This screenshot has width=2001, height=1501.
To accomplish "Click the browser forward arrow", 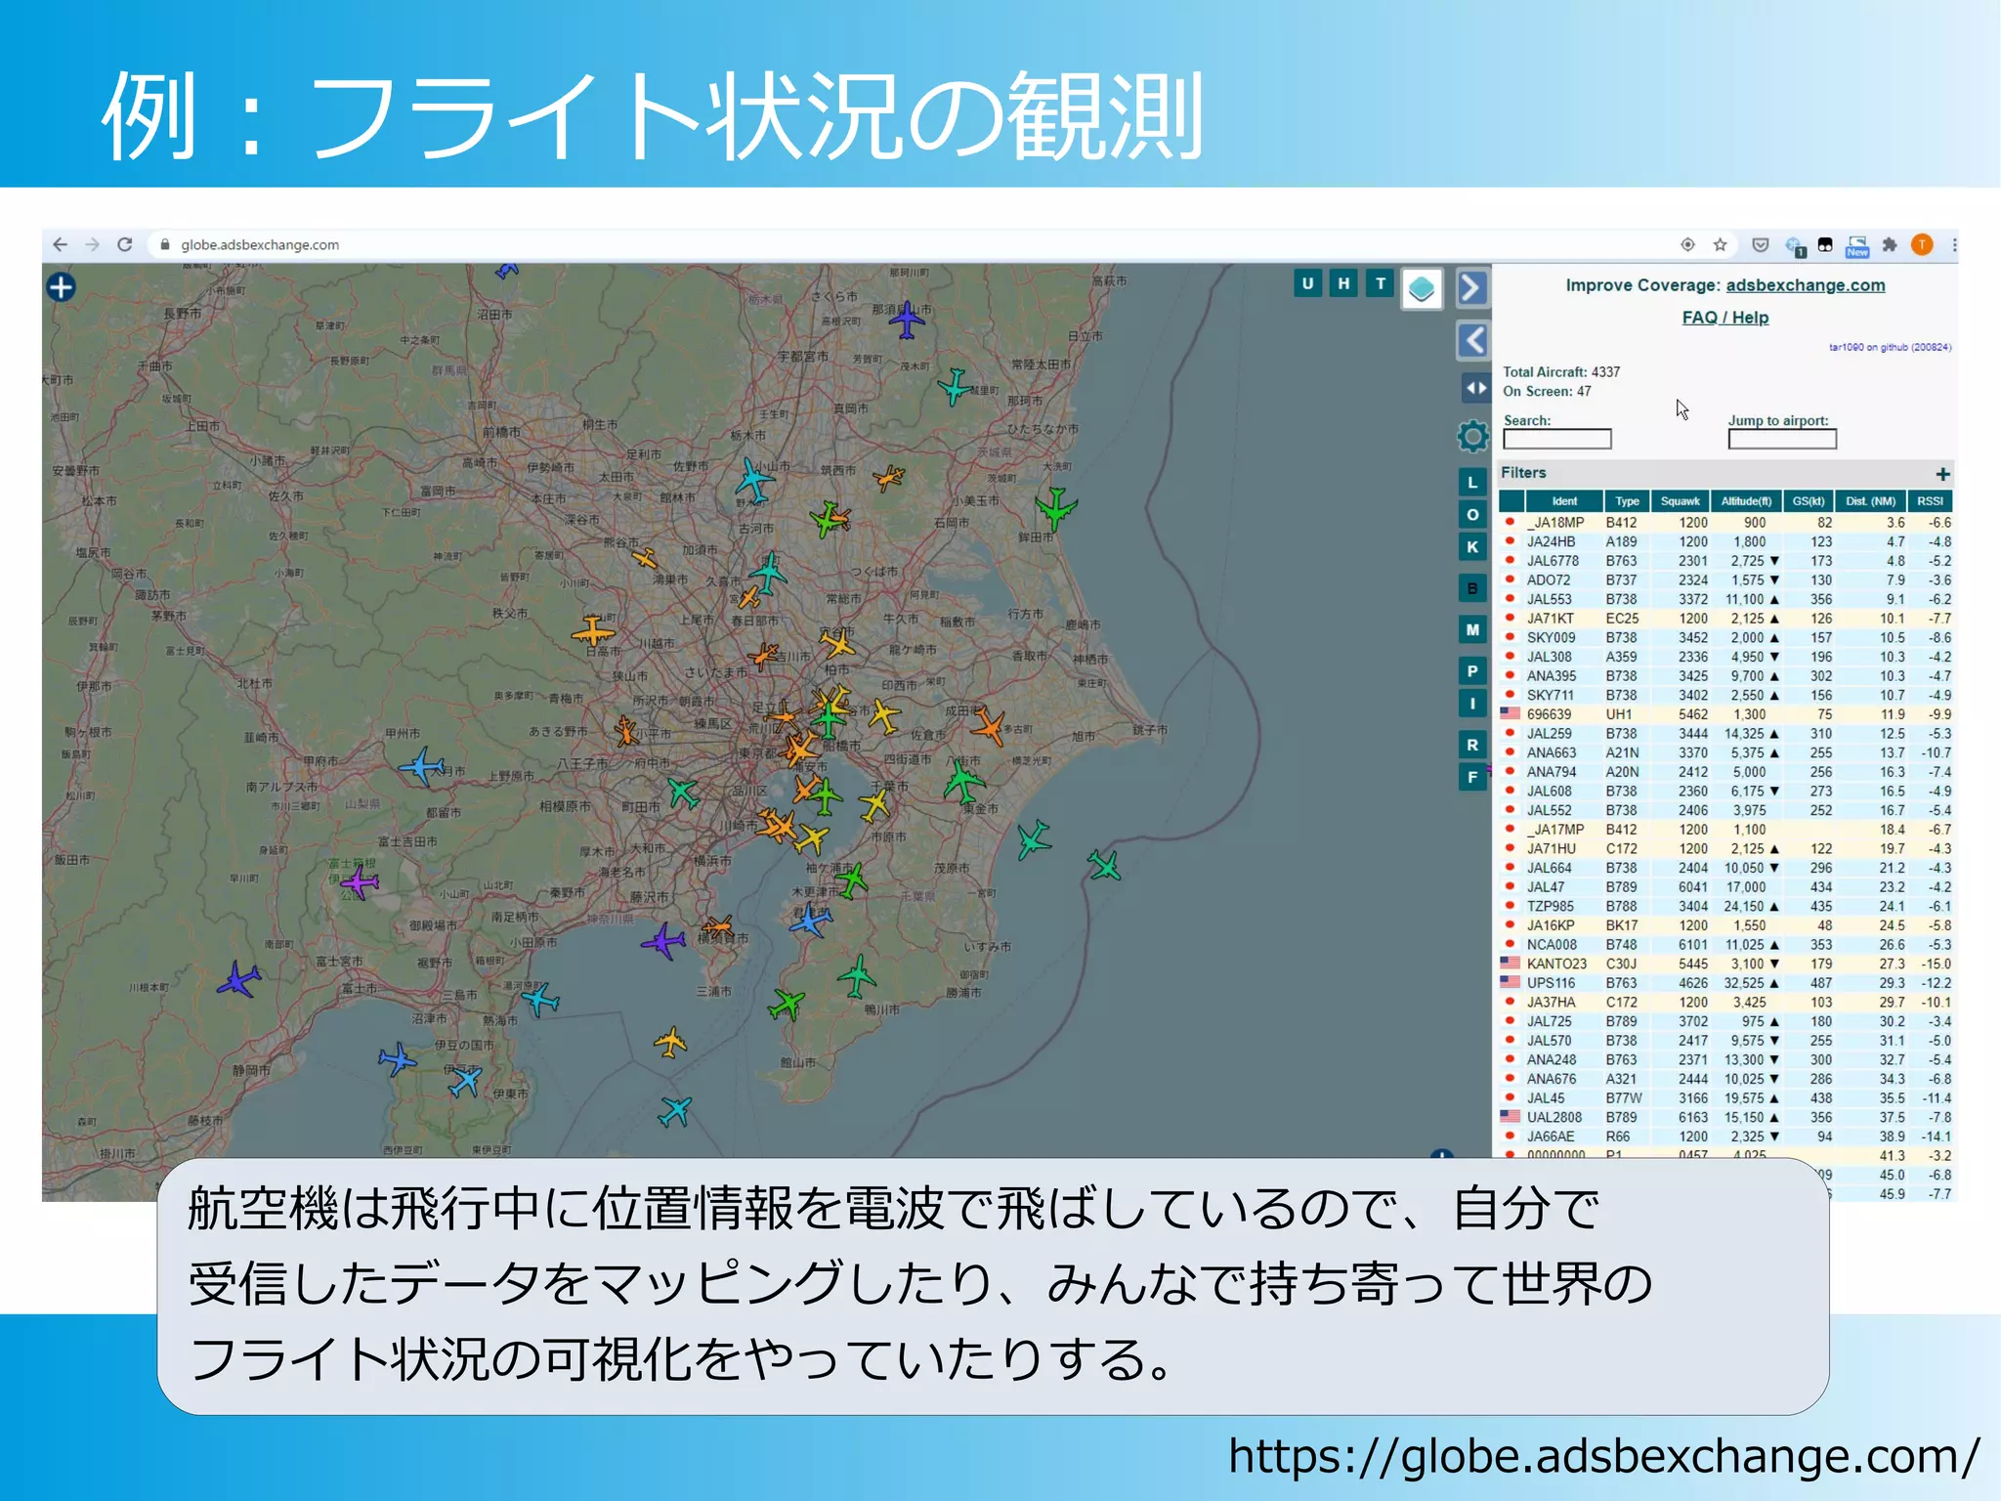I will coord(92,244).
